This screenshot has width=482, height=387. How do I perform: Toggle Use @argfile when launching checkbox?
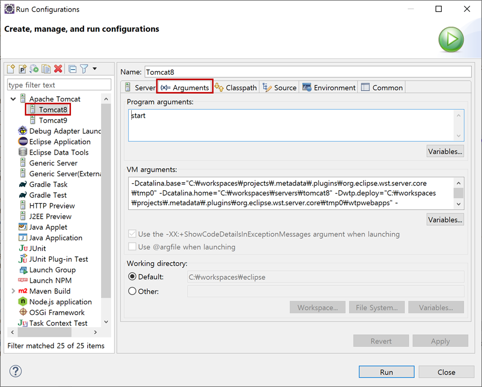point(132,247)
